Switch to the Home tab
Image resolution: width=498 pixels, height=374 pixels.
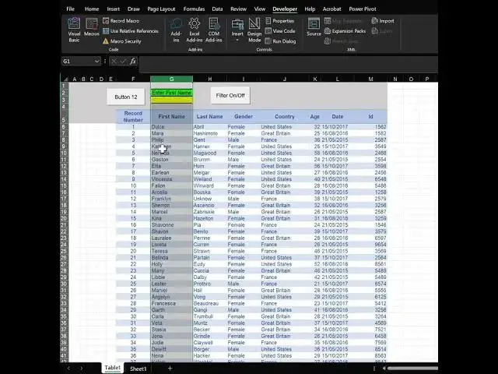coord(92,9)
